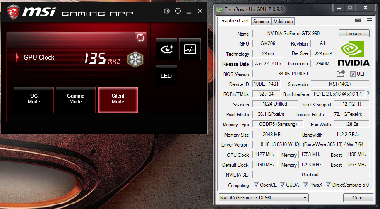380x209 pixels.
Task: Click the Release Date value Jan 22, 2015
Action: (x=268, y=64)
